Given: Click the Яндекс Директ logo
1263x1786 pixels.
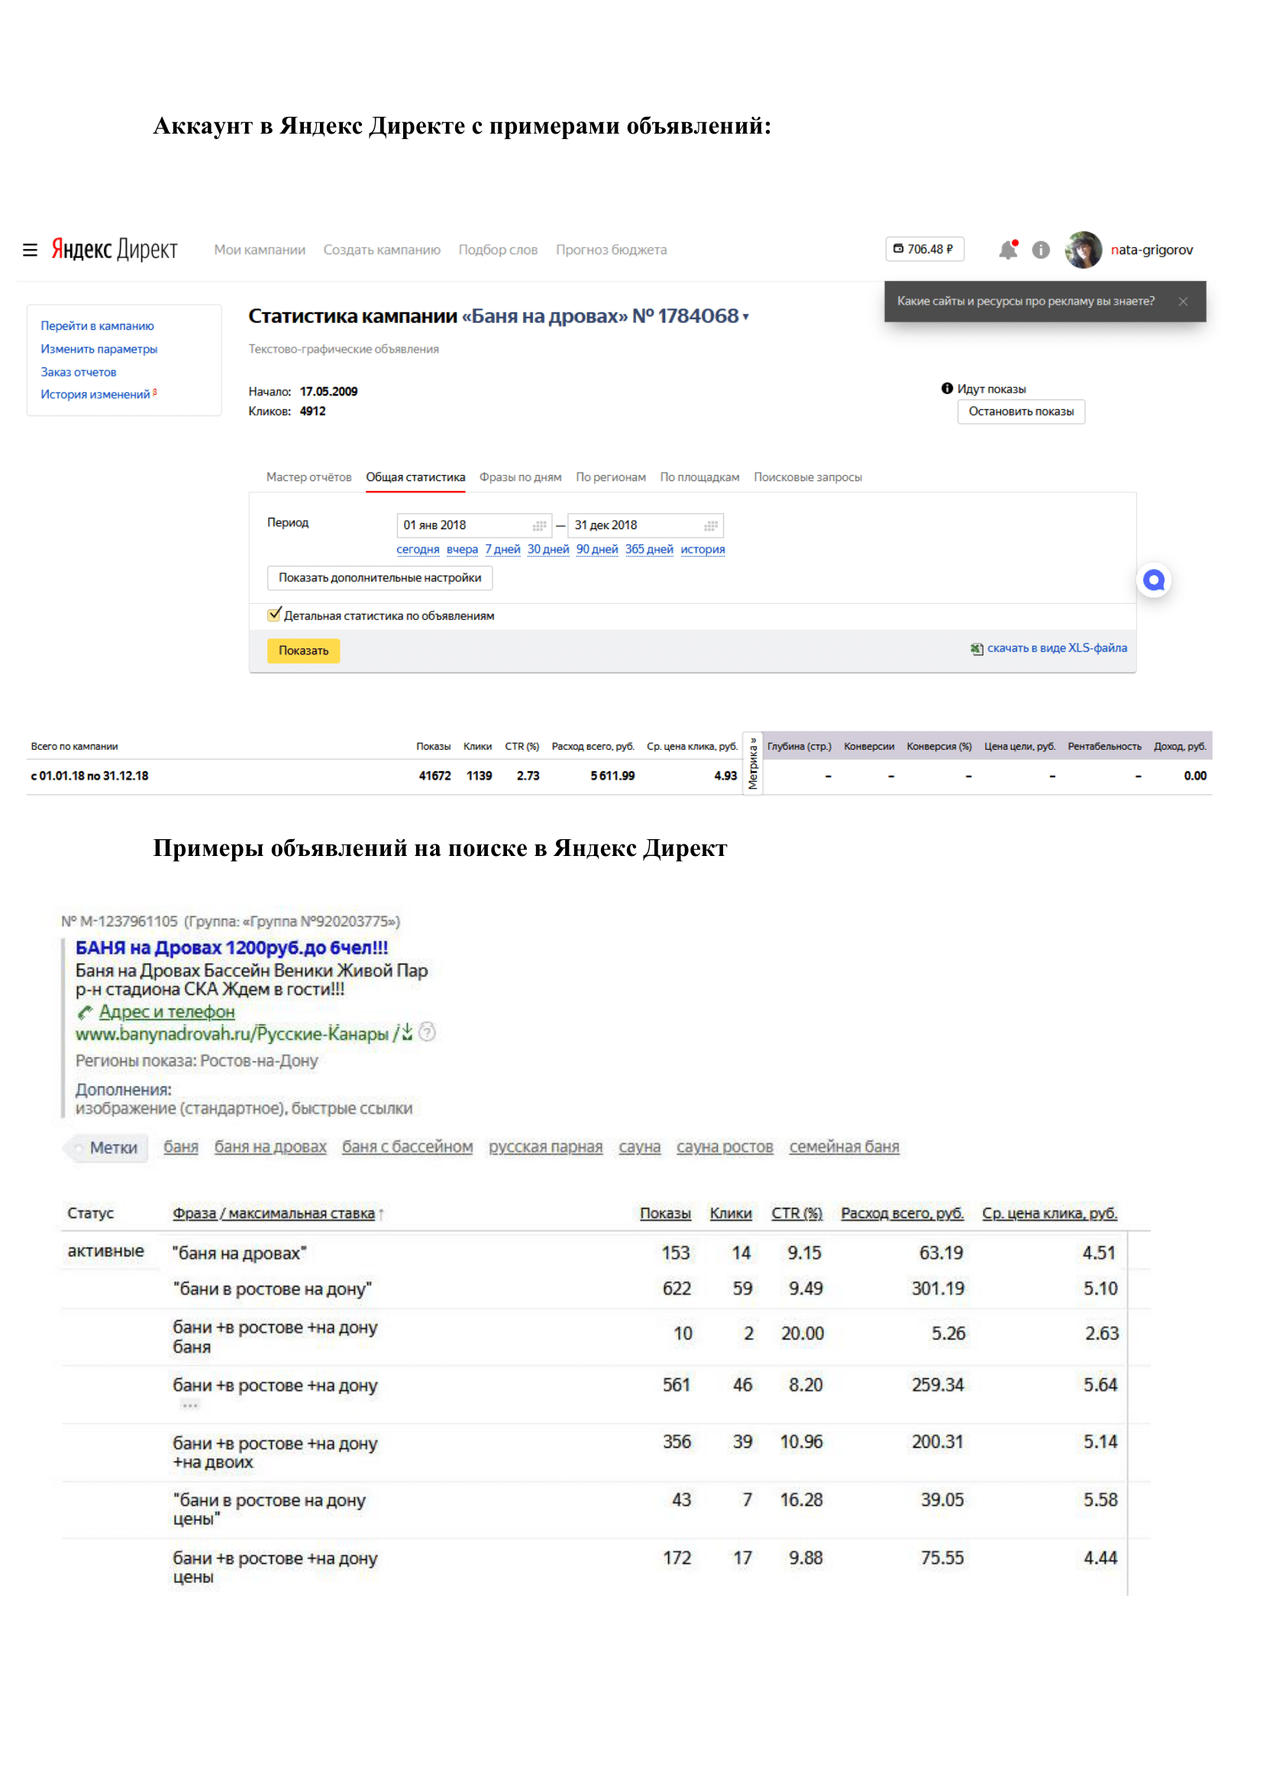Looking at the screenshot, I should tap(115, 249).
